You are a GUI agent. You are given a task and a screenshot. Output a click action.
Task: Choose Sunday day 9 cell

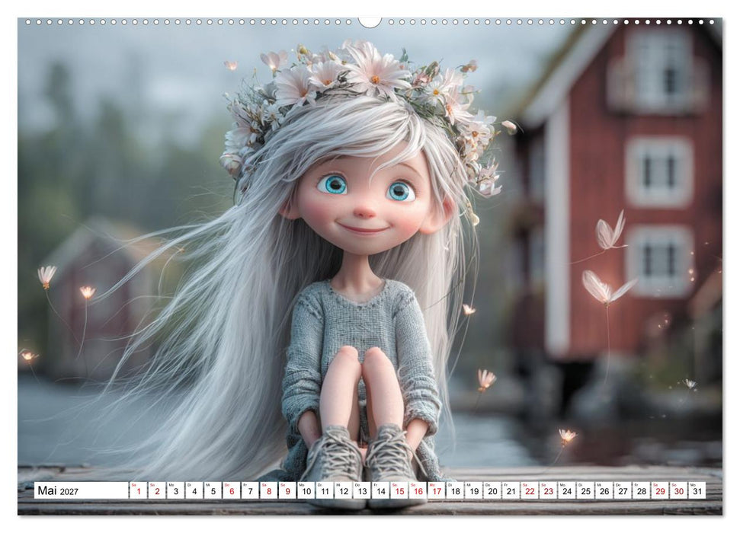coord(287,490)
